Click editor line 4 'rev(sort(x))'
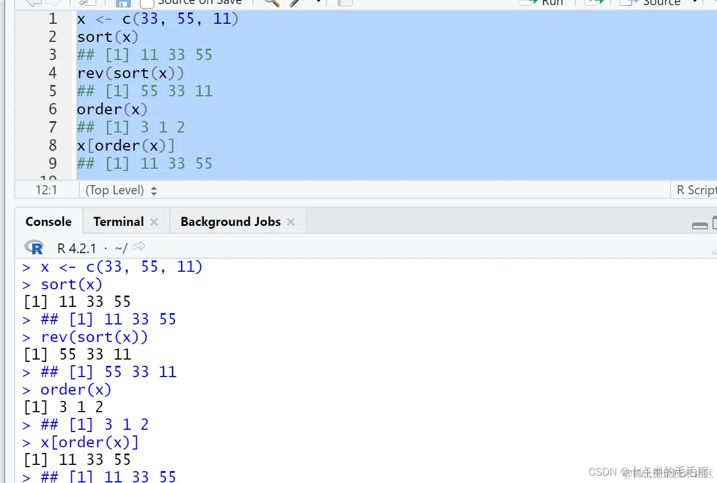 130,73
